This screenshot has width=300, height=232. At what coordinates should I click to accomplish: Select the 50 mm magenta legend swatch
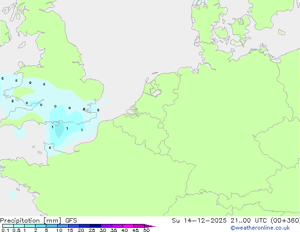140,226
